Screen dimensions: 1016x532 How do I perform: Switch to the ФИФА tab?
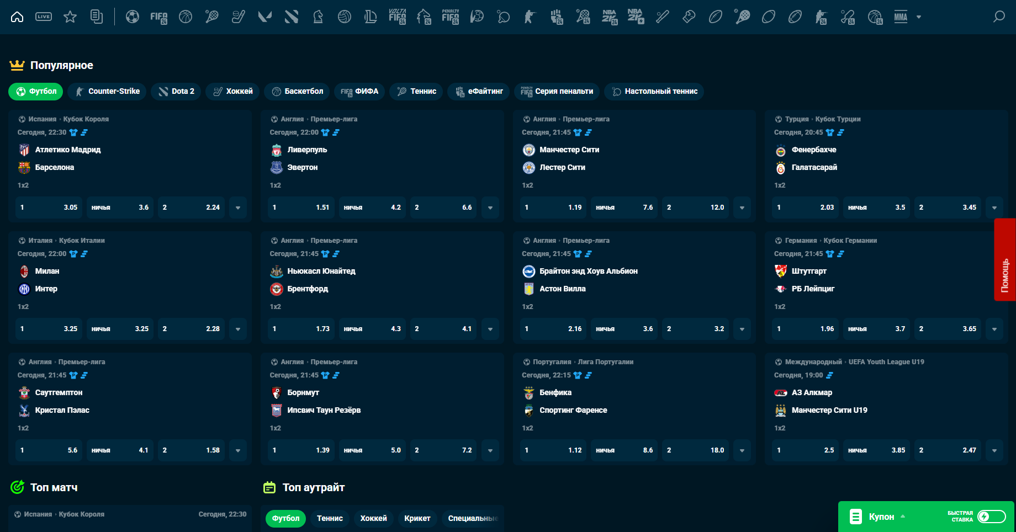coord(359,92)
